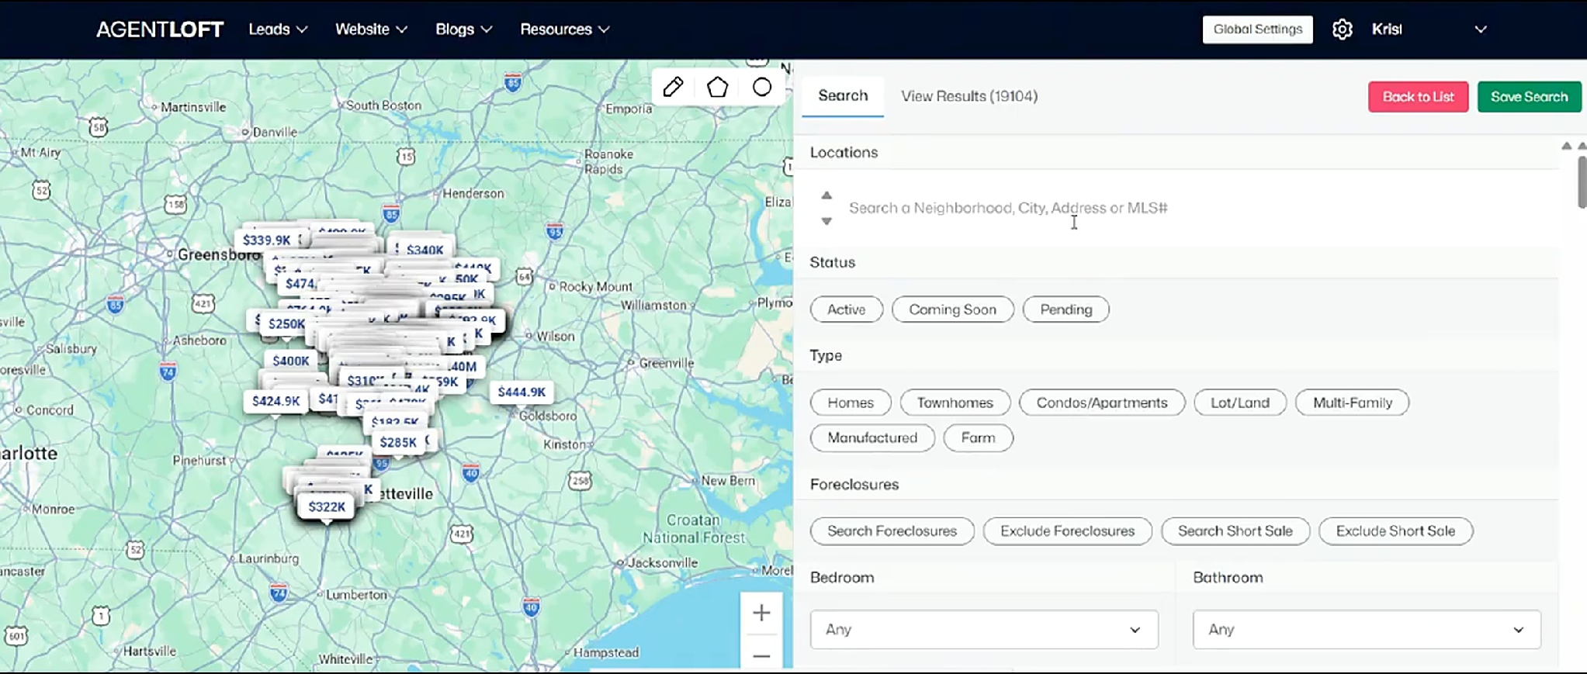
Task: Click the down arrow in Locations
Action: (826, 221)
